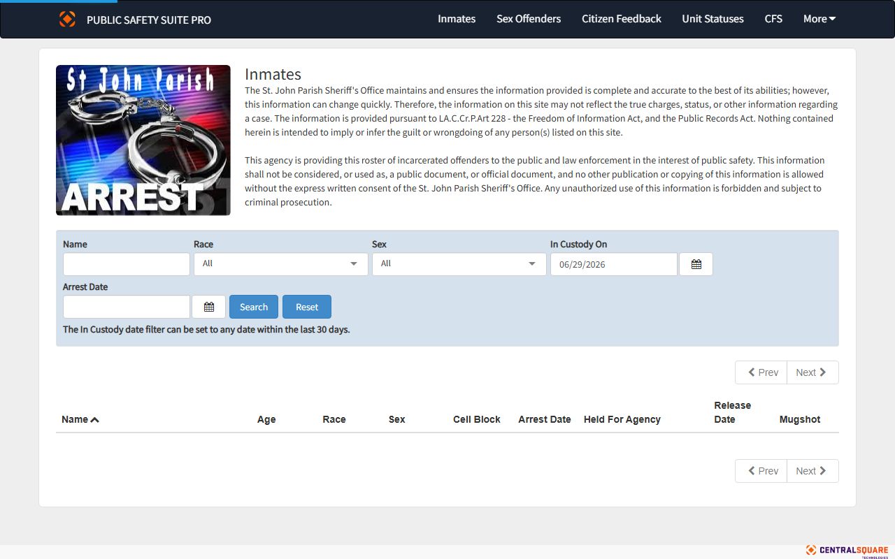
Task: Click the CentralSquare logo in the footer
Action: pyautogui.click(x=847, y=551)
